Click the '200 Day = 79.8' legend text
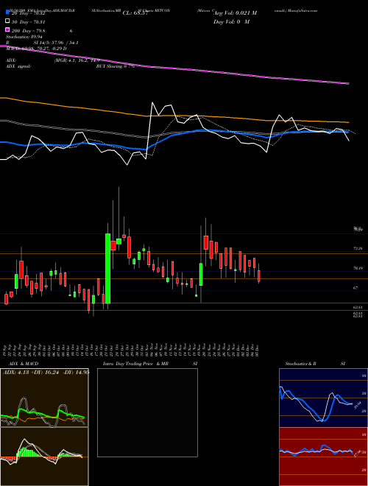368x486 pixels. [29, 31]
